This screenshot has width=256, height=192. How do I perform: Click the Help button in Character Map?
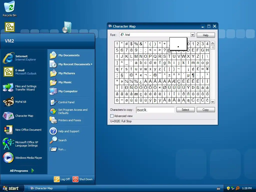point(206,35)
